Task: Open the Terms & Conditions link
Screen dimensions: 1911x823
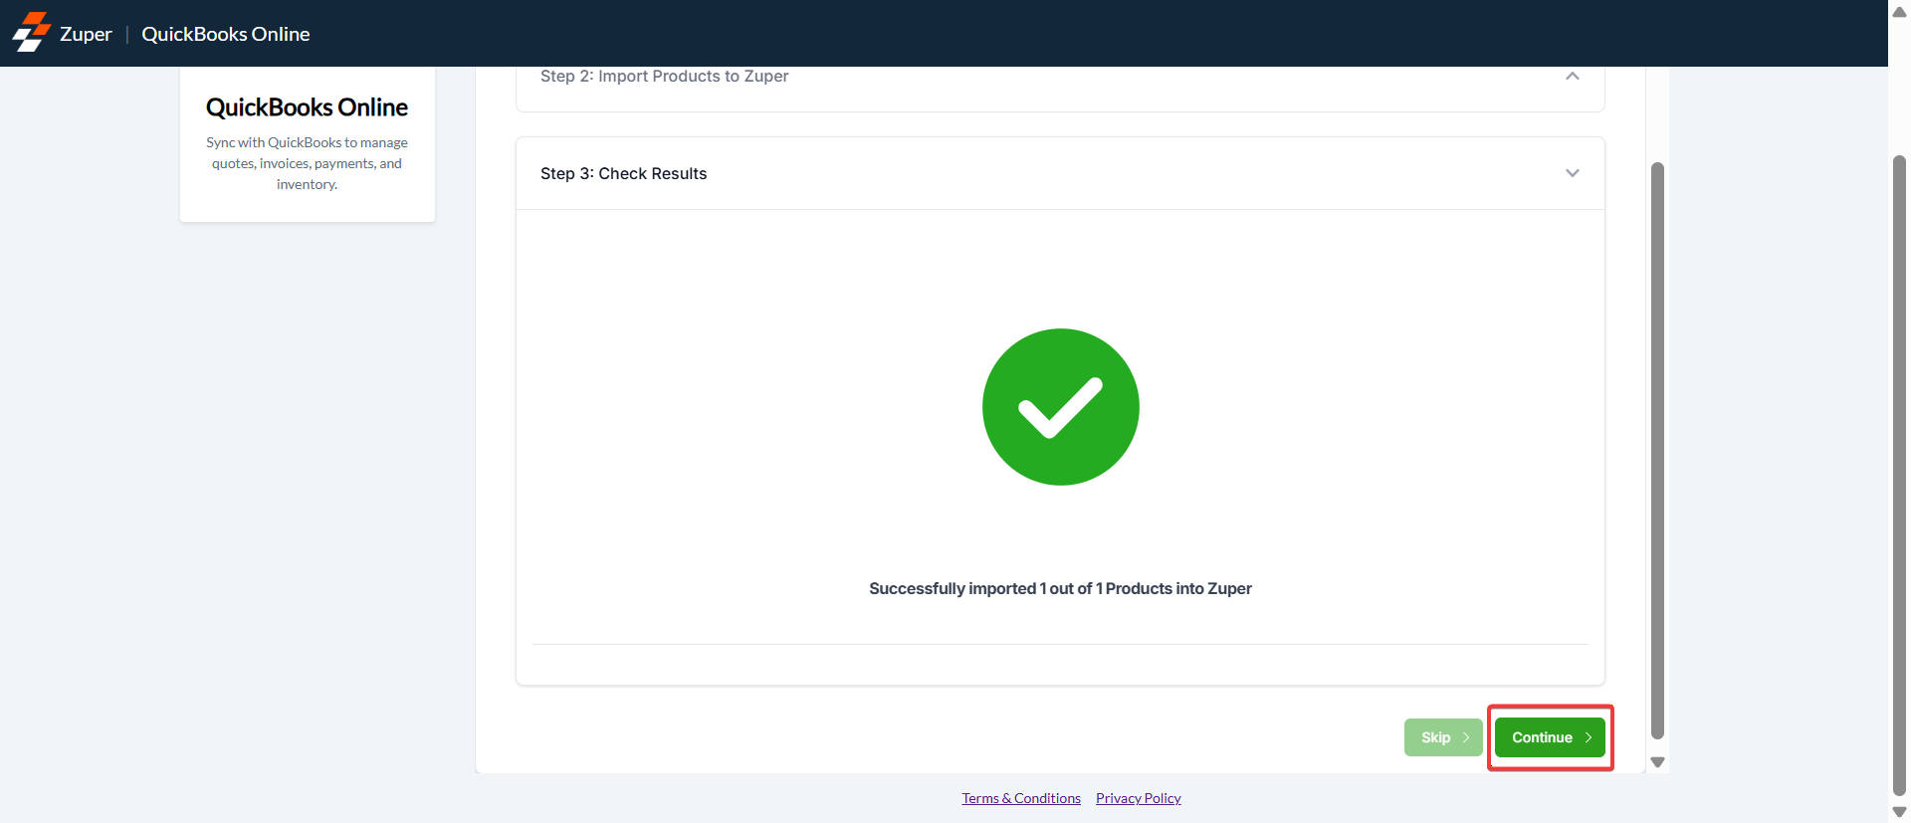Action: click(1021, 798)
